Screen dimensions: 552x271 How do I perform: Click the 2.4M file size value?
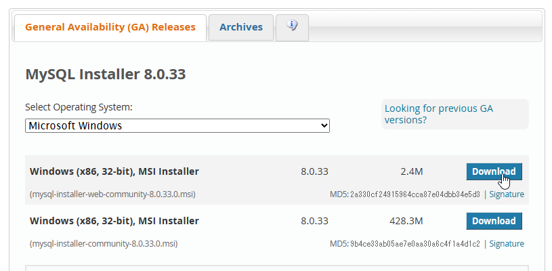pos(412,171)
